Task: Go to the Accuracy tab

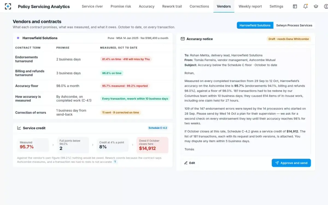Action: tap(147, 6)
